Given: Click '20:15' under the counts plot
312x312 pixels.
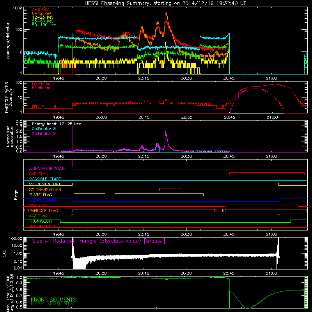Looking at the screenshot, I should (x=144, y=78).
